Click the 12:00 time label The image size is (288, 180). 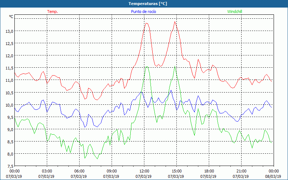pos(144,171)
